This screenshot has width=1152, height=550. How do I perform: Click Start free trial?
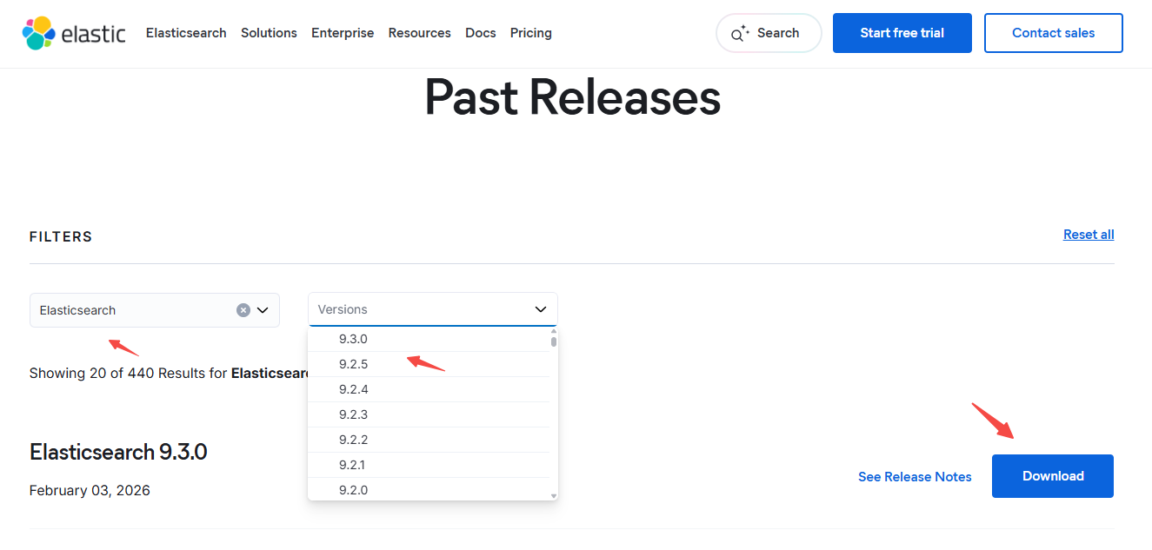(902, 33)
